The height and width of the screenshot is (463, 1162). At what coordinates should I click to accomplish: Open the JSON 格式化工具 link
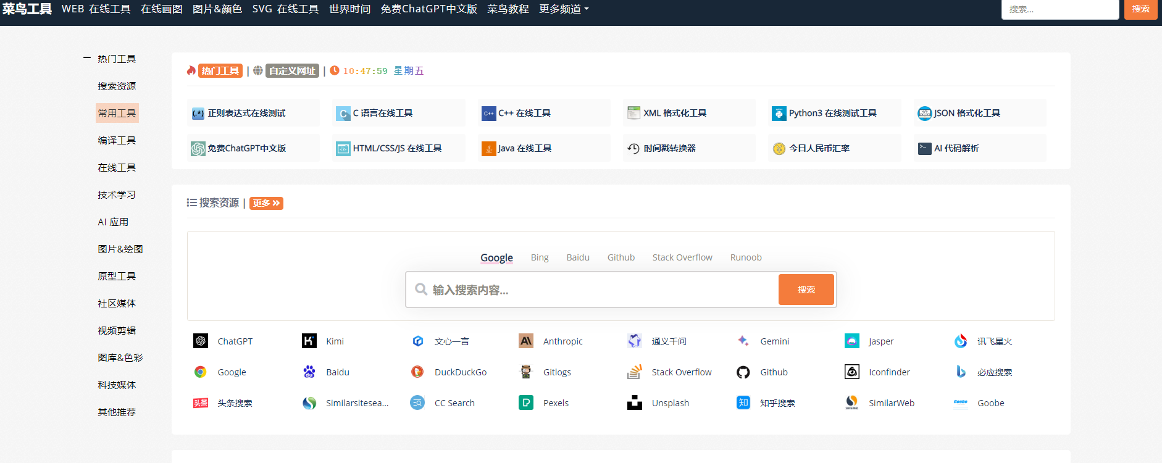(967, 113)
